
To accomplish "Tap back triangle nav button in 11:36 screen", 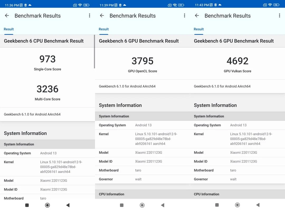I will (68, 205).
